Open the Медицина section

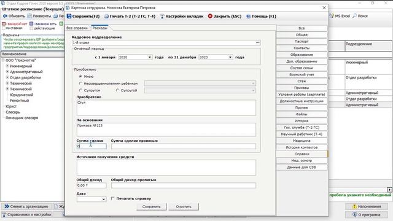click(302, 141)
